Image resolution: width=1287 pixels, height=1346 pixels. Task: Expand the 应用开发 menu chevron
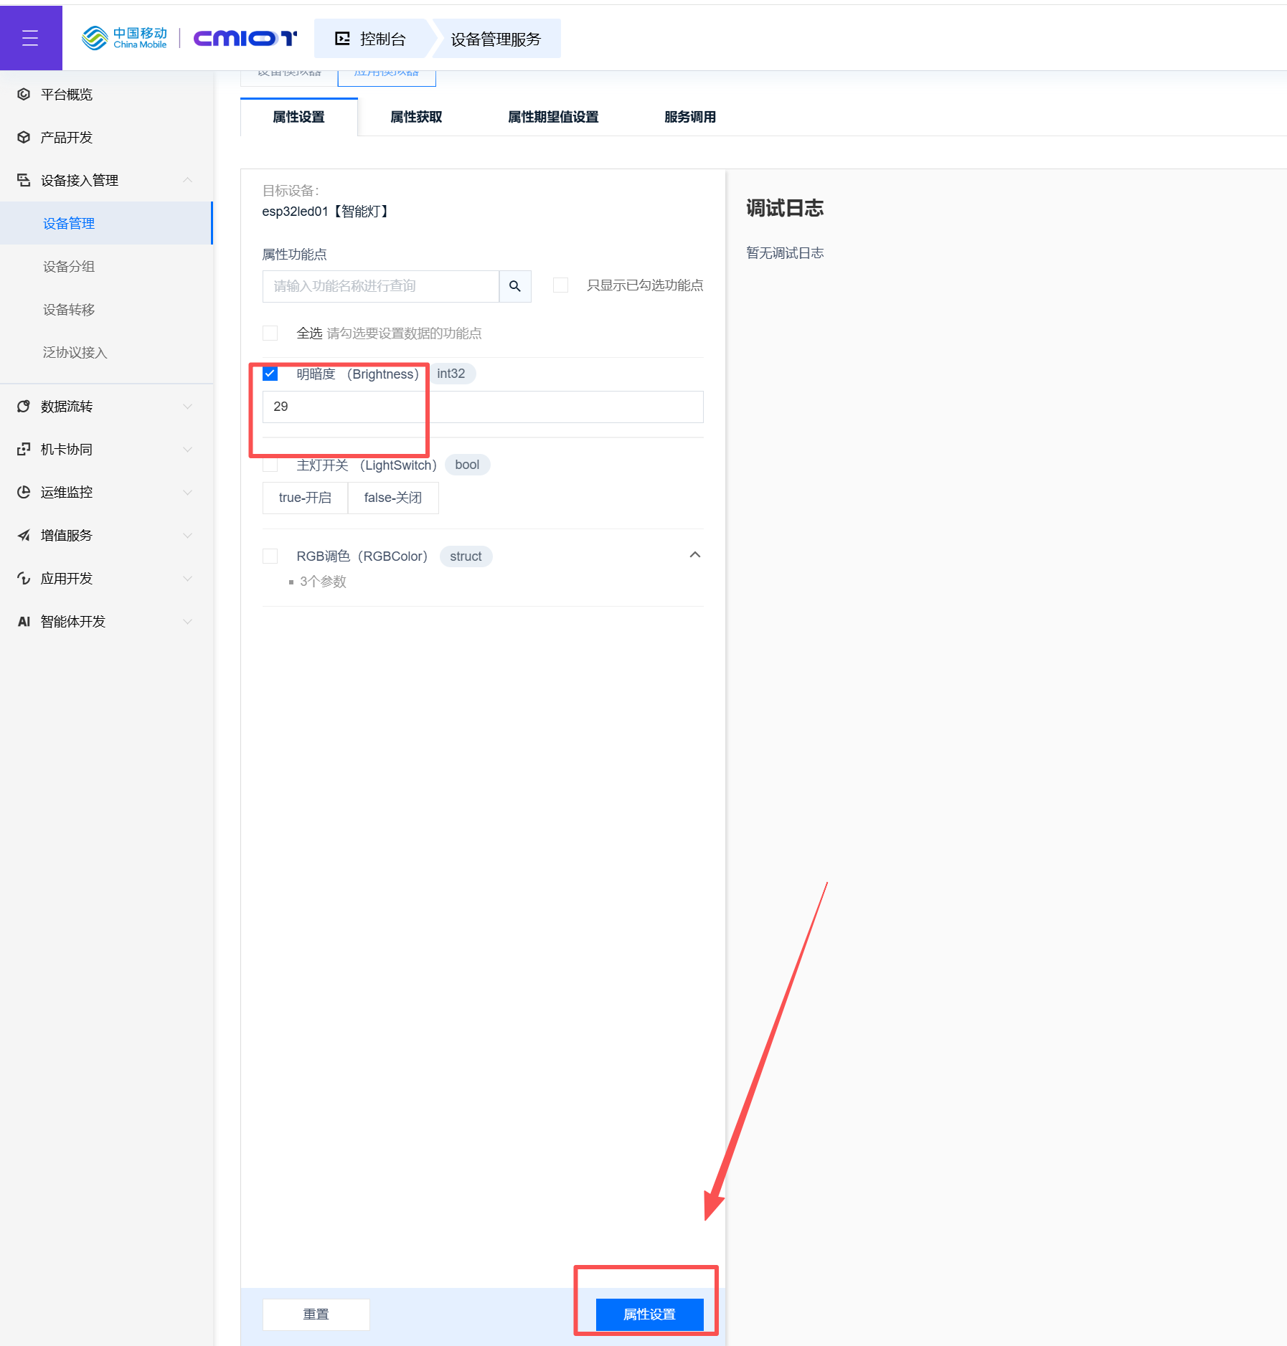[187, 579]
